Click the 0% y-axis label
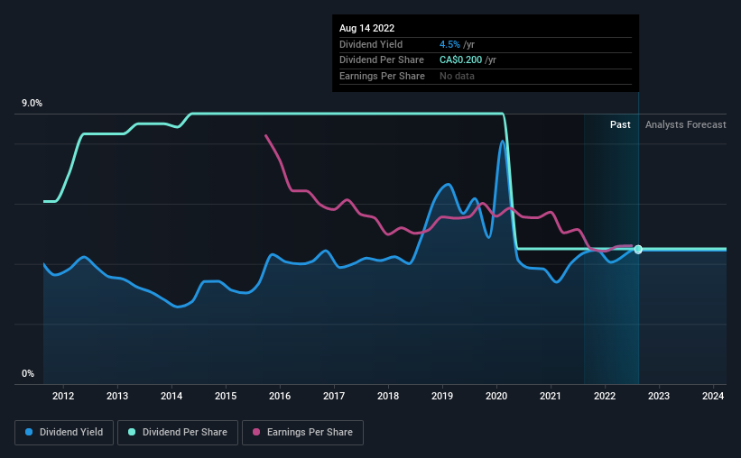This screenshot has width=741, height=458. click(28, 373)
